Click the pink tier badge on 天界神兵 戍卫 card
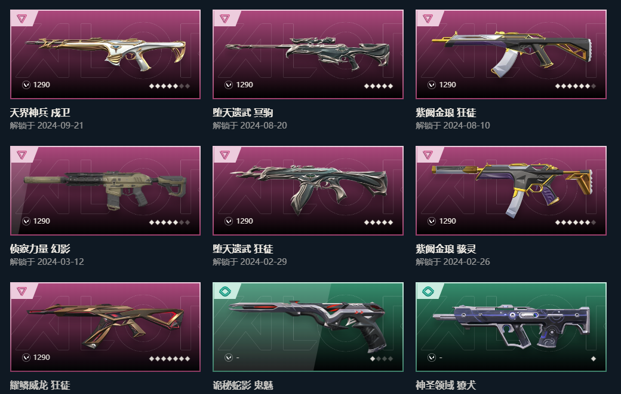Viewport: 621px width, 394px height. tap(21, 19)
